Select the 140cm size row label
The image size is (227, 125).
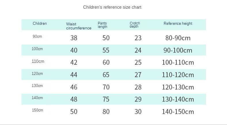(x=37, y=98)
